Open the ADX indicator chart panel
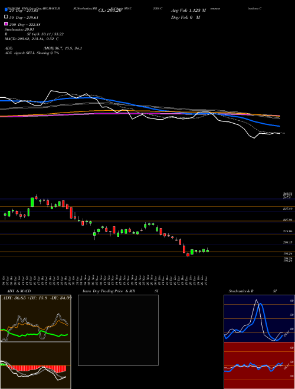Screen dimensions: 295x389 35,318
